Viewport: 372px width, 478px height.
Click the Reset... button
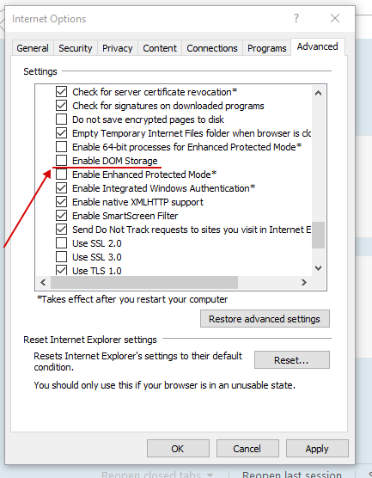point(291,360)
